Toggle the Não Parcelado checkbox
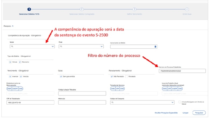Viewport: 209px width, 118px height. click(112, 77)
